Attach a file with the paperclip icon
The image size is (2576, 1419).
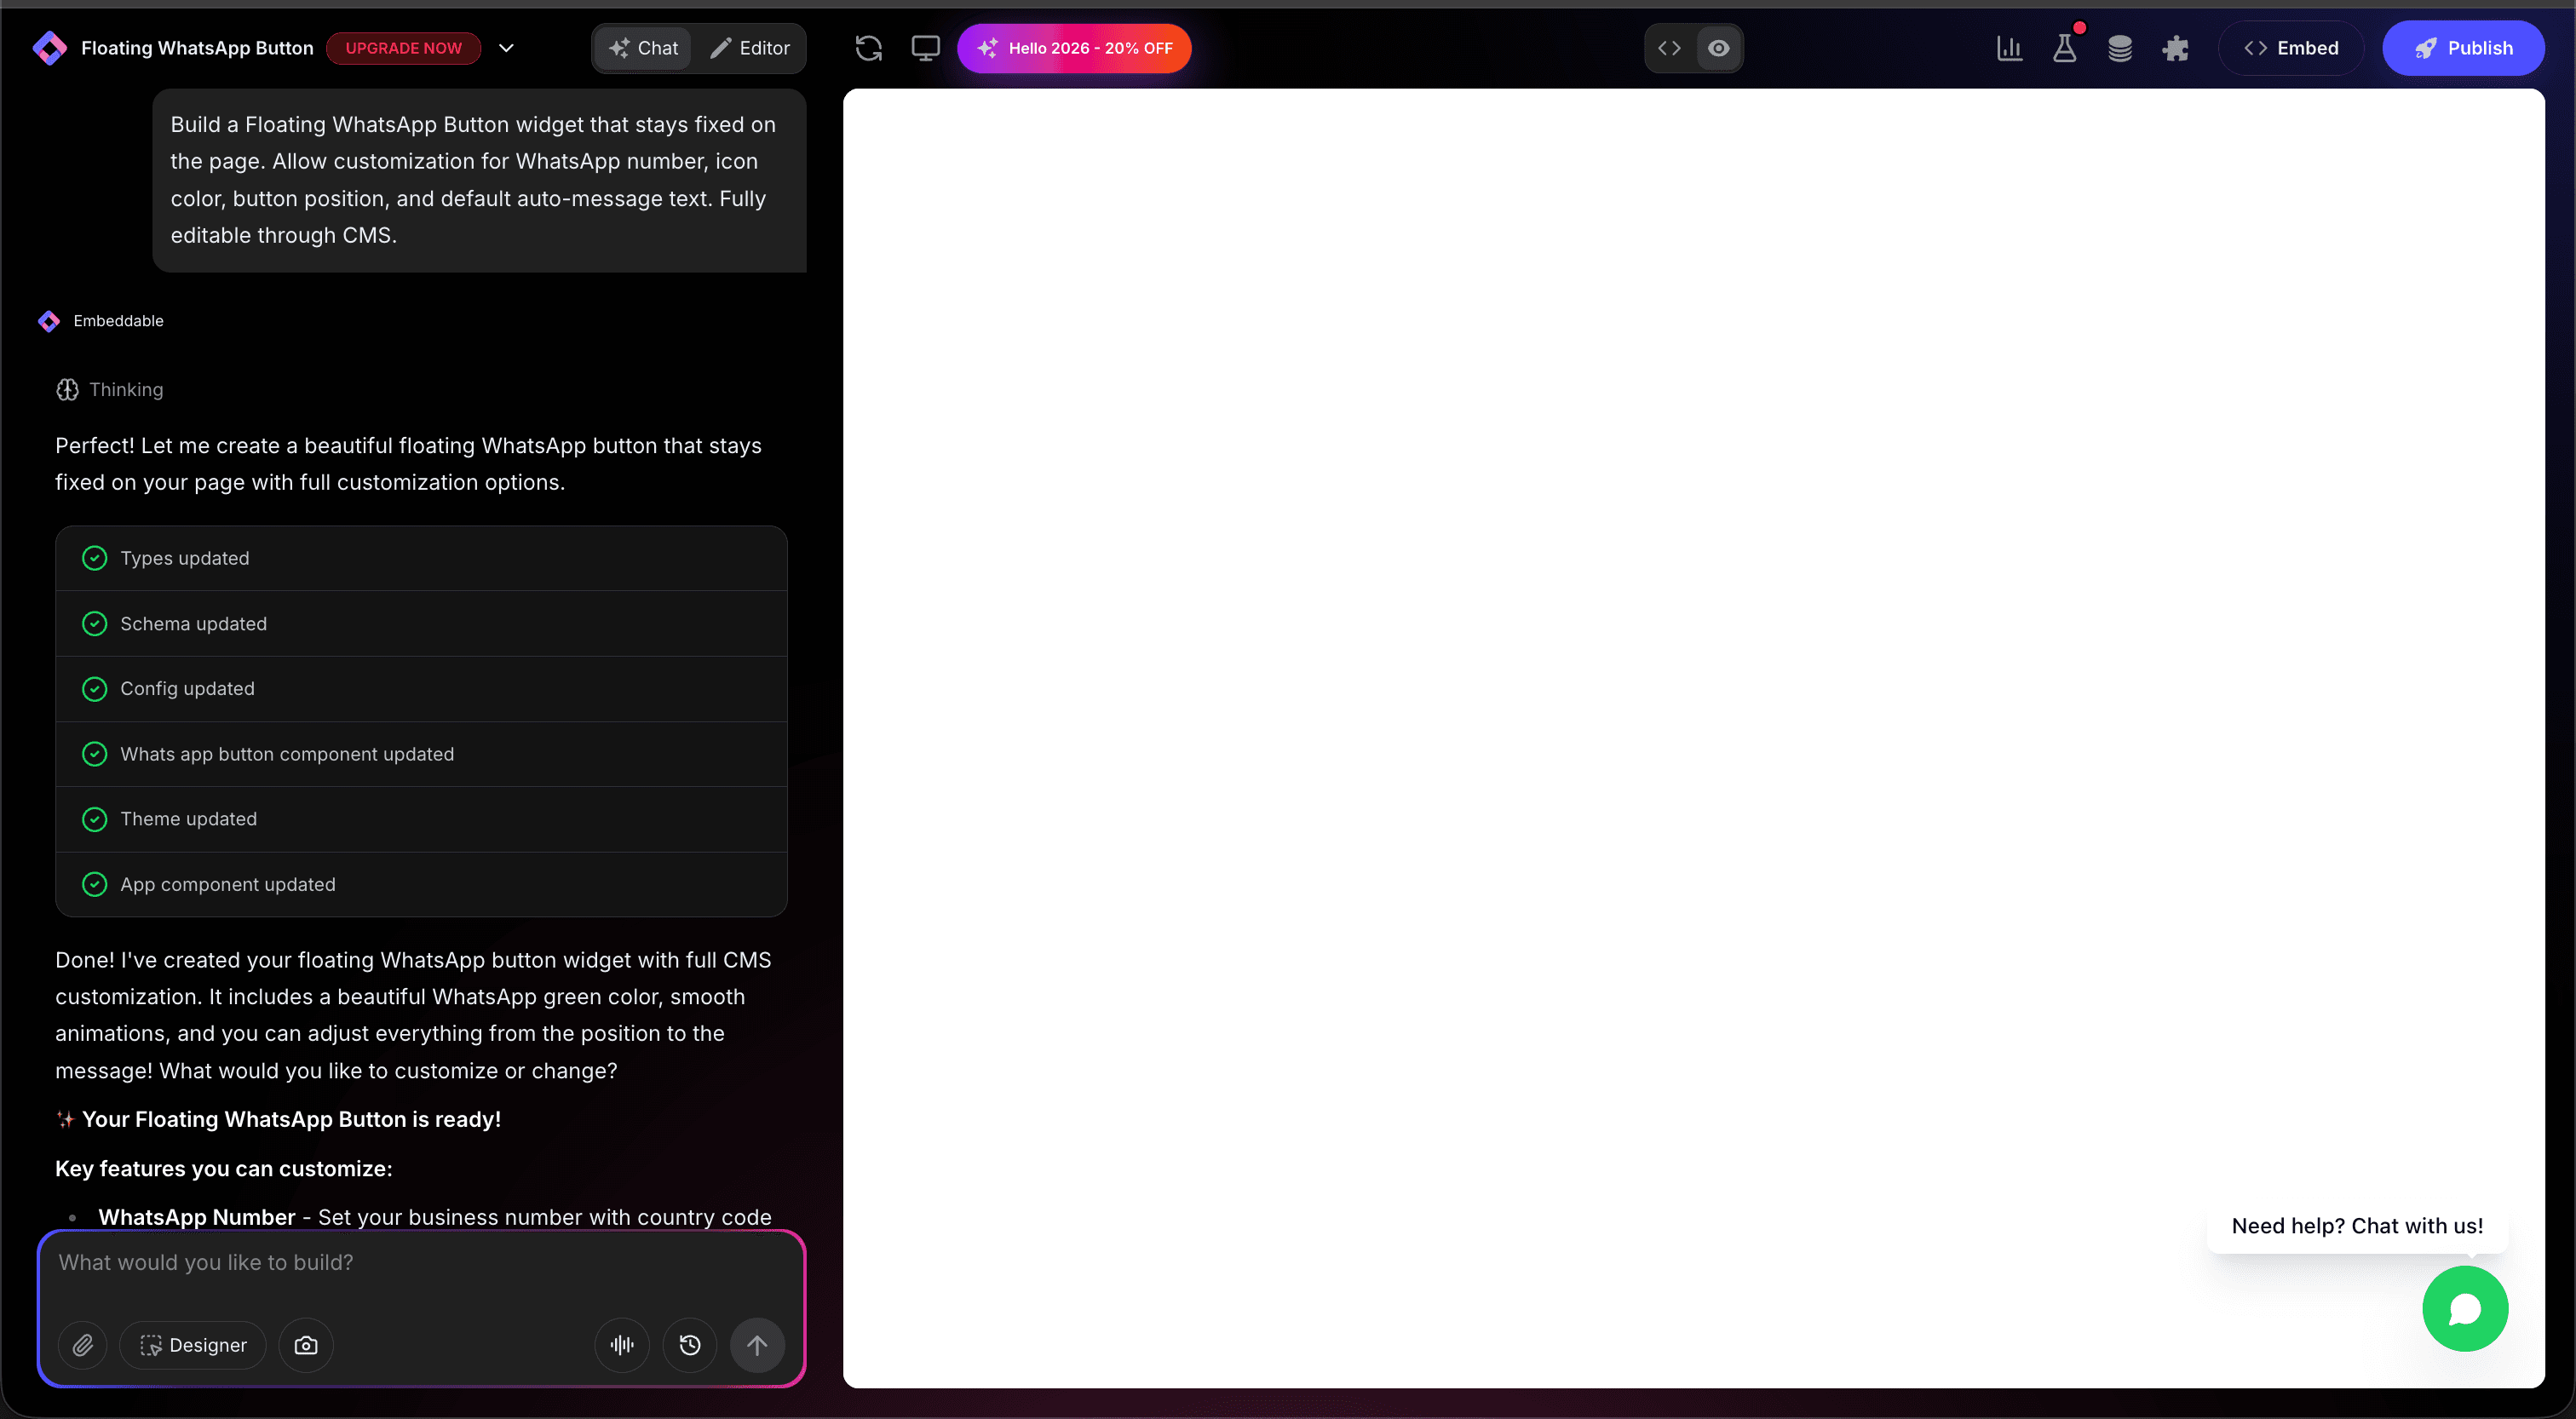coord(84,1345)
